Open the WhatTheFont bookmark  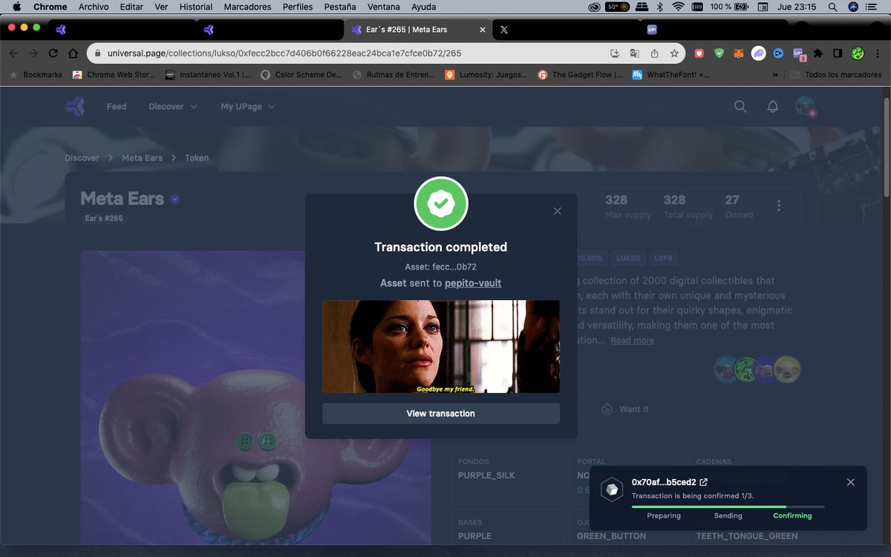670,74
